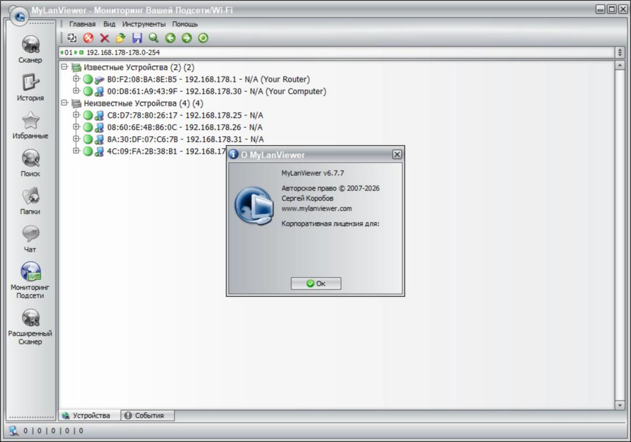
Task: Select Мониторинг Подсети in the sidebar
Action: [30, 272]
